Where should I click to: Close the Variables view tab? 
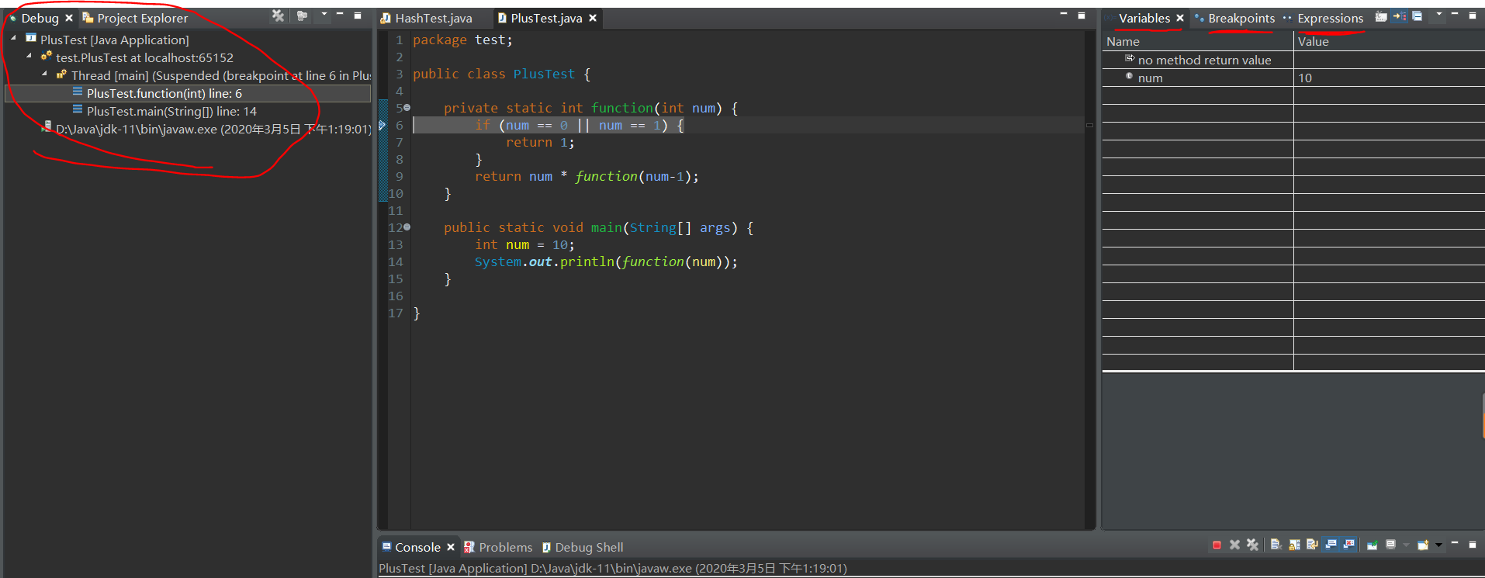[1180, 18]
